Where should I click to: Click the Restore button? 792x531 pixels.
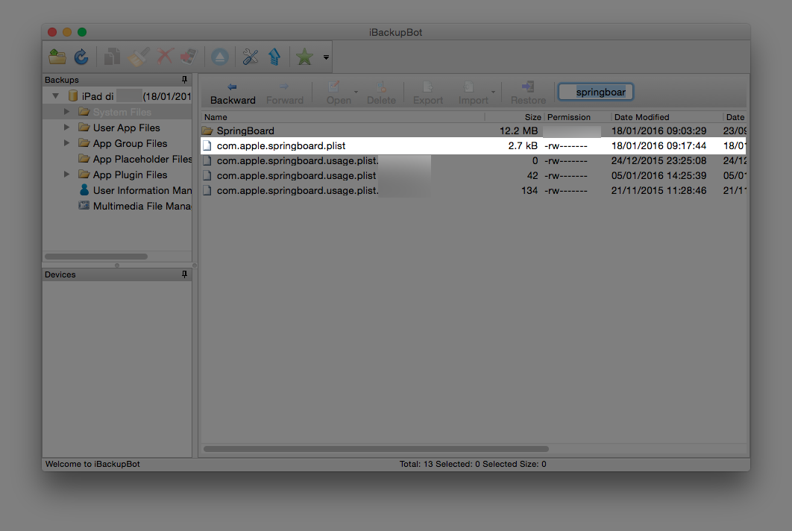point(528,93)
